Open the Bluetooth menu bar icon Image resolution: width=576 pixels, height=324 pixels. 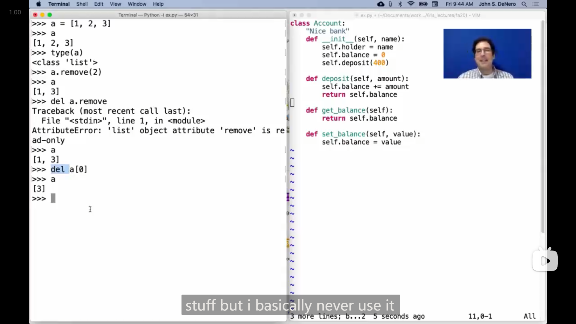(400, 4)
